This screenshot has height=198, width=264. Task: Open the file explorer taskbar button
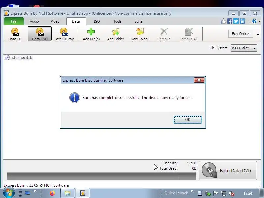(68, 193)
